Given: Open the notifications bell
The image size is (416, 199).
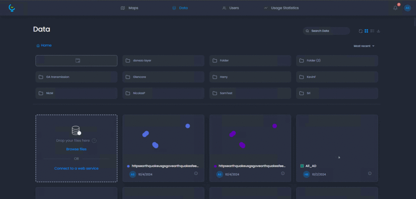Looking at the screenshot, I should (395, 8).
